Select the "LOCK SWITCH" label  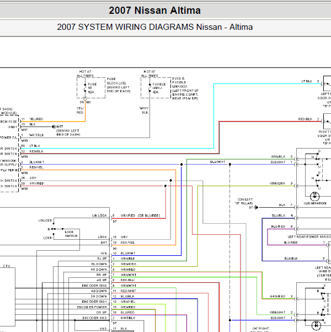tap(71, 234)
